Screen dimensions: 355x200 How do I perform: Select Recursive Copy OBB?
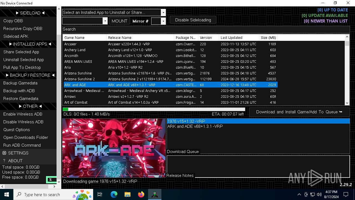pyautogui.click(x=23, y=29)
